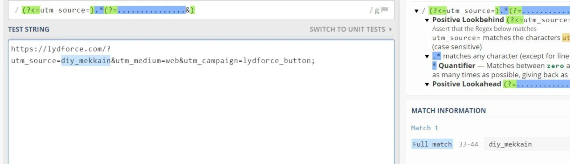
Task: Click the 33-44 match range
Action: pyautogui.click(x=468, y=144)
